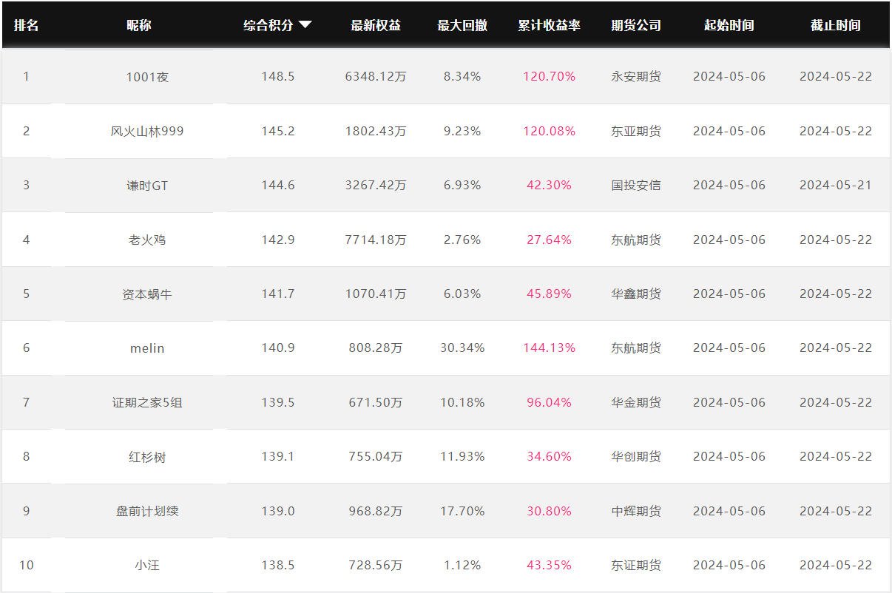Click the 最大回撤 column header
This screenshot has width=892, height=593.
point(462,25)
